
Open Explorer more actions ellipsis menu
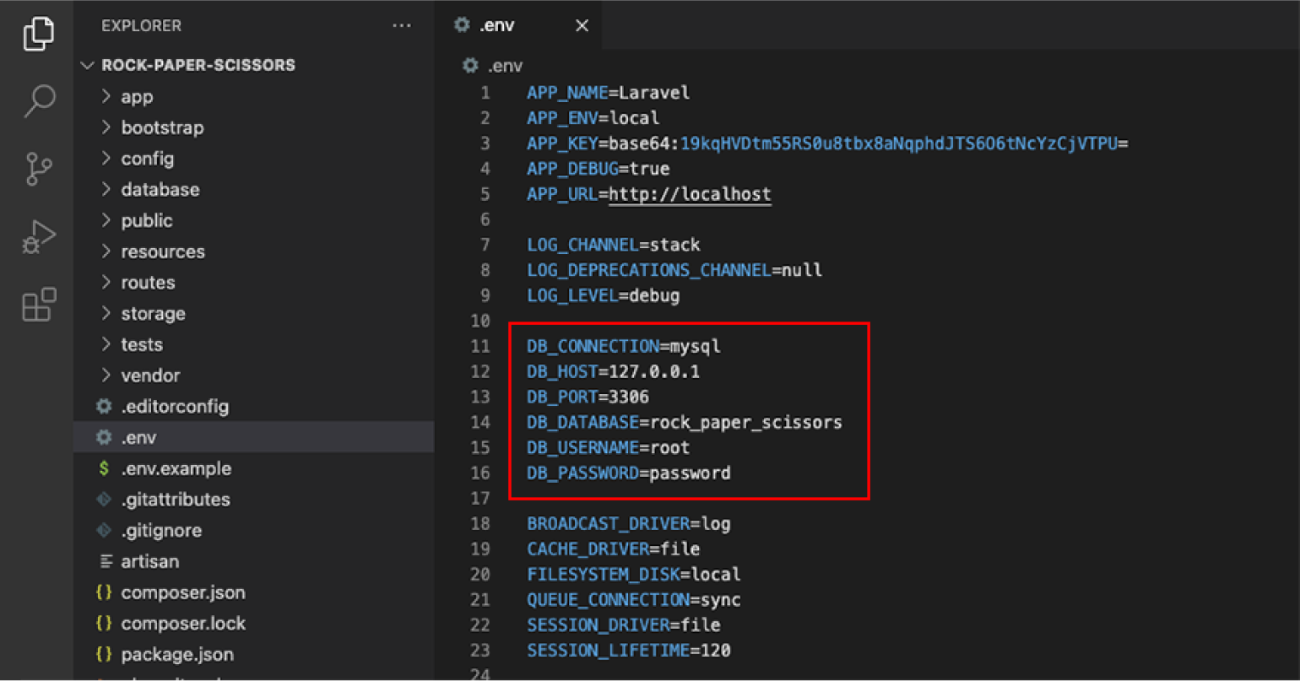coord(402,26)
